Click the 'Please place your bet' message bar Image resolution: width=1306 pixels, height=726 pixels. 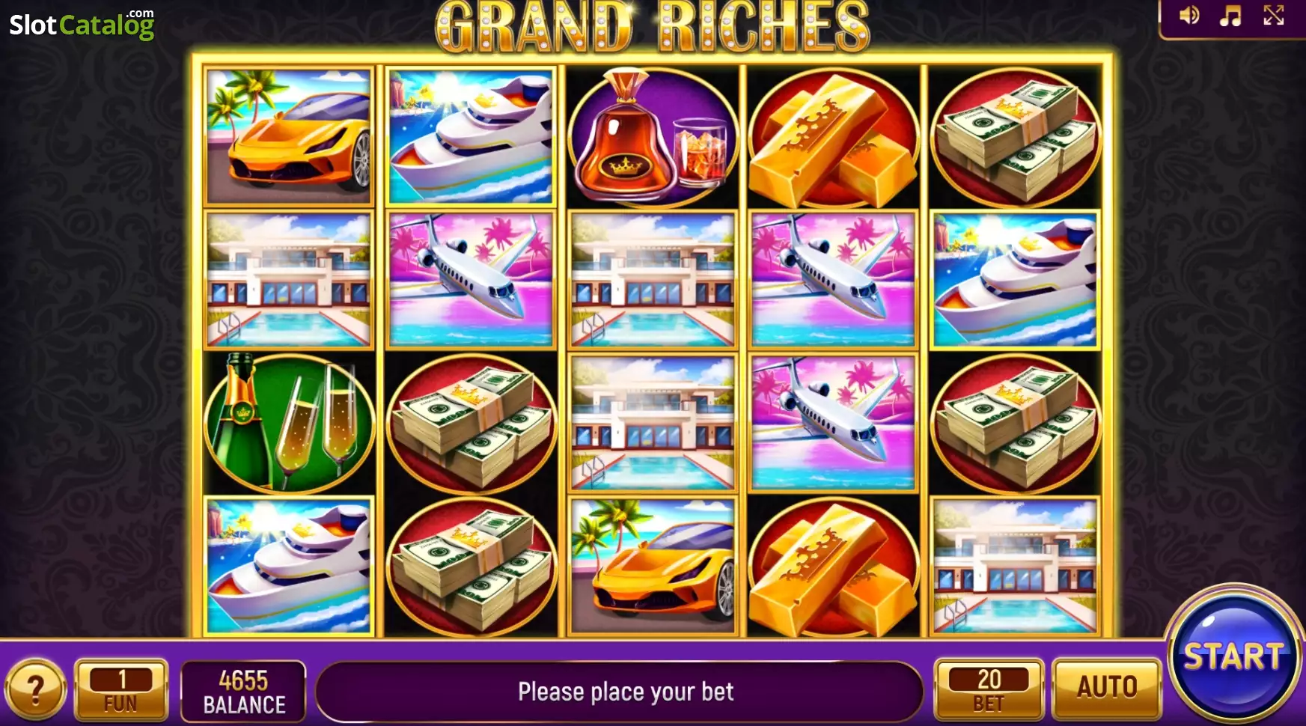pos(619,692)
